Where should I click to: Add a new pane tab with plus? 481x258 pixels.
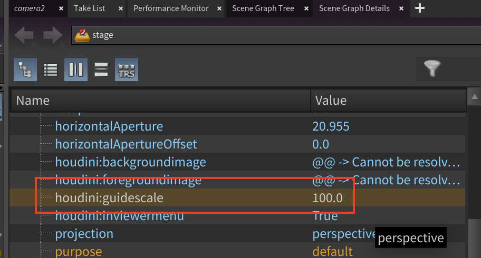[x=420, y=8]
